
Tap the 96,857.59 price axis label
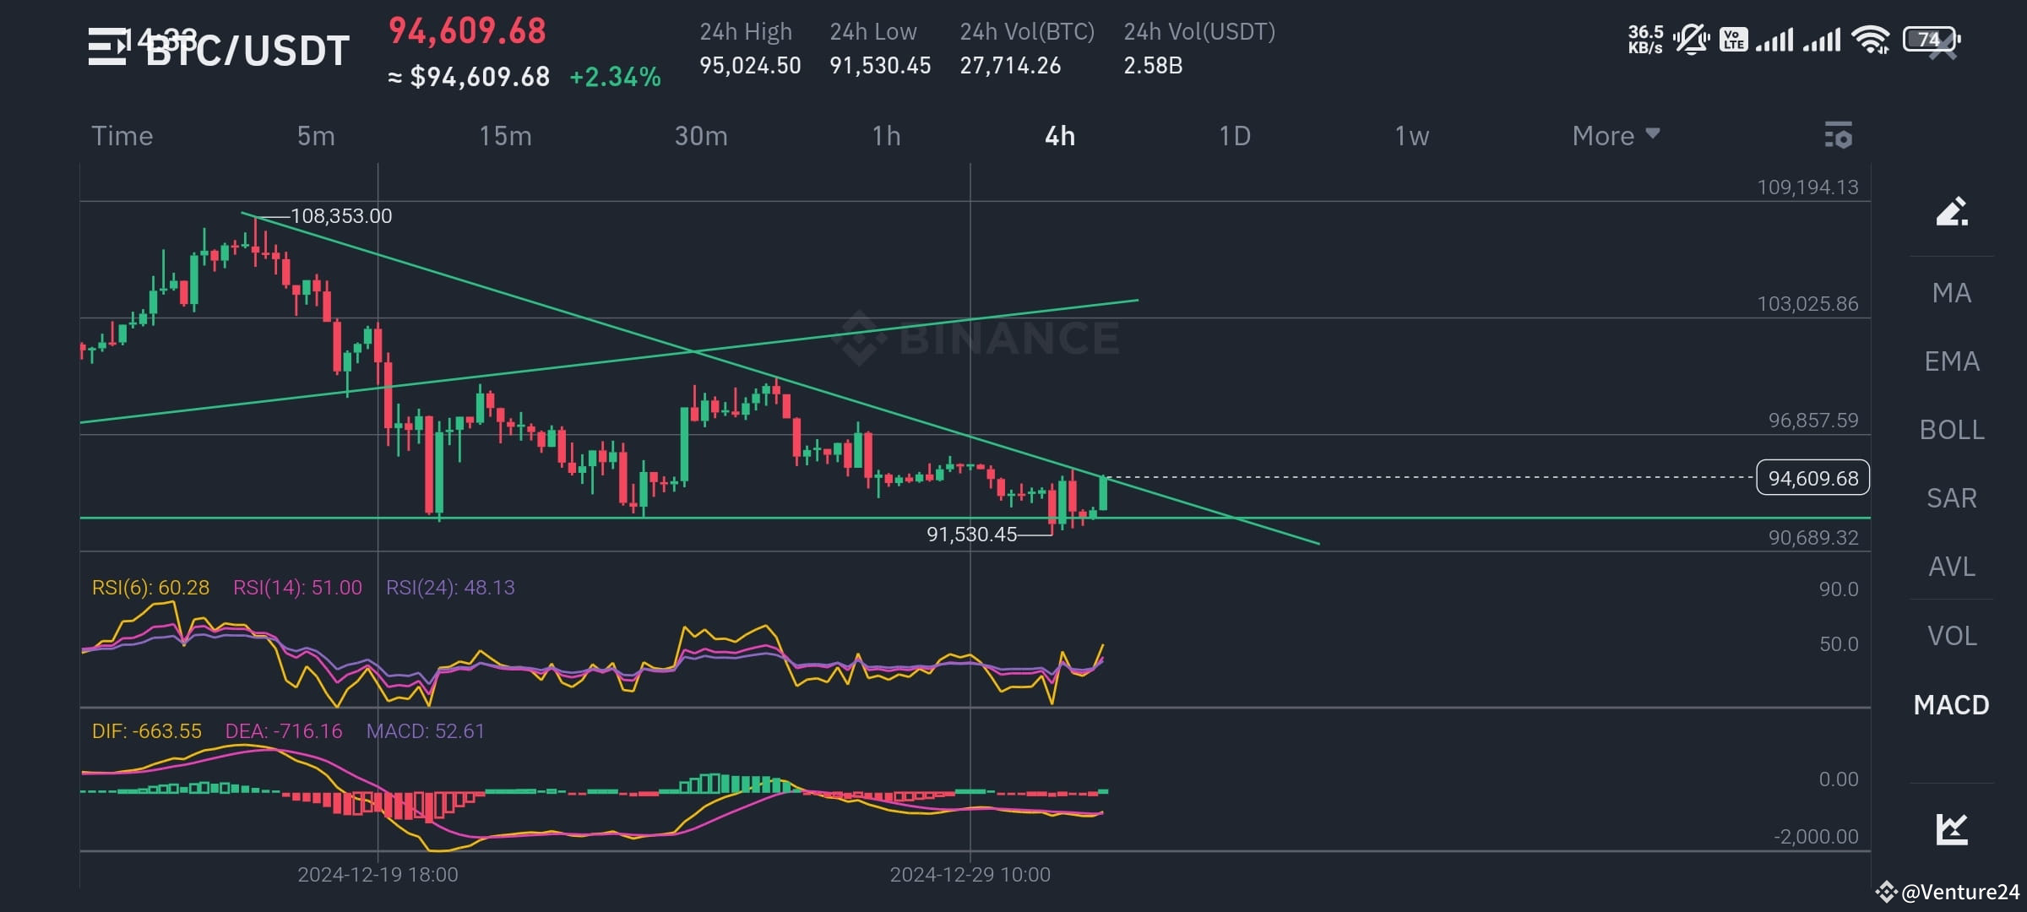click(x=1813, y=421)
